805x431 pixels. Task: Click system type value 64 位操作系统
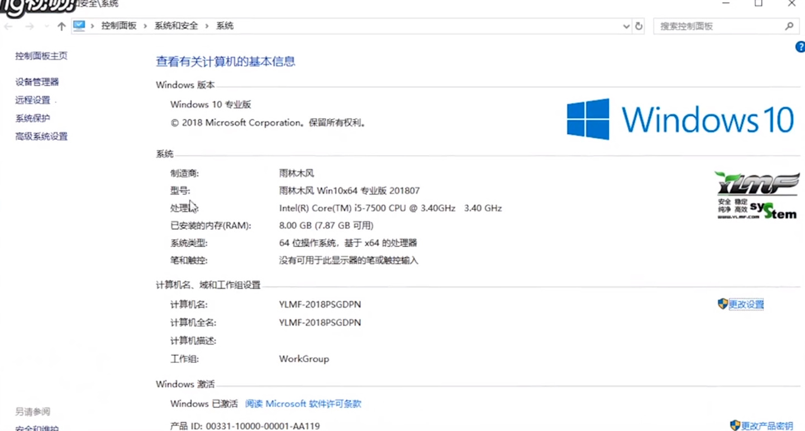tap(348, 243)
